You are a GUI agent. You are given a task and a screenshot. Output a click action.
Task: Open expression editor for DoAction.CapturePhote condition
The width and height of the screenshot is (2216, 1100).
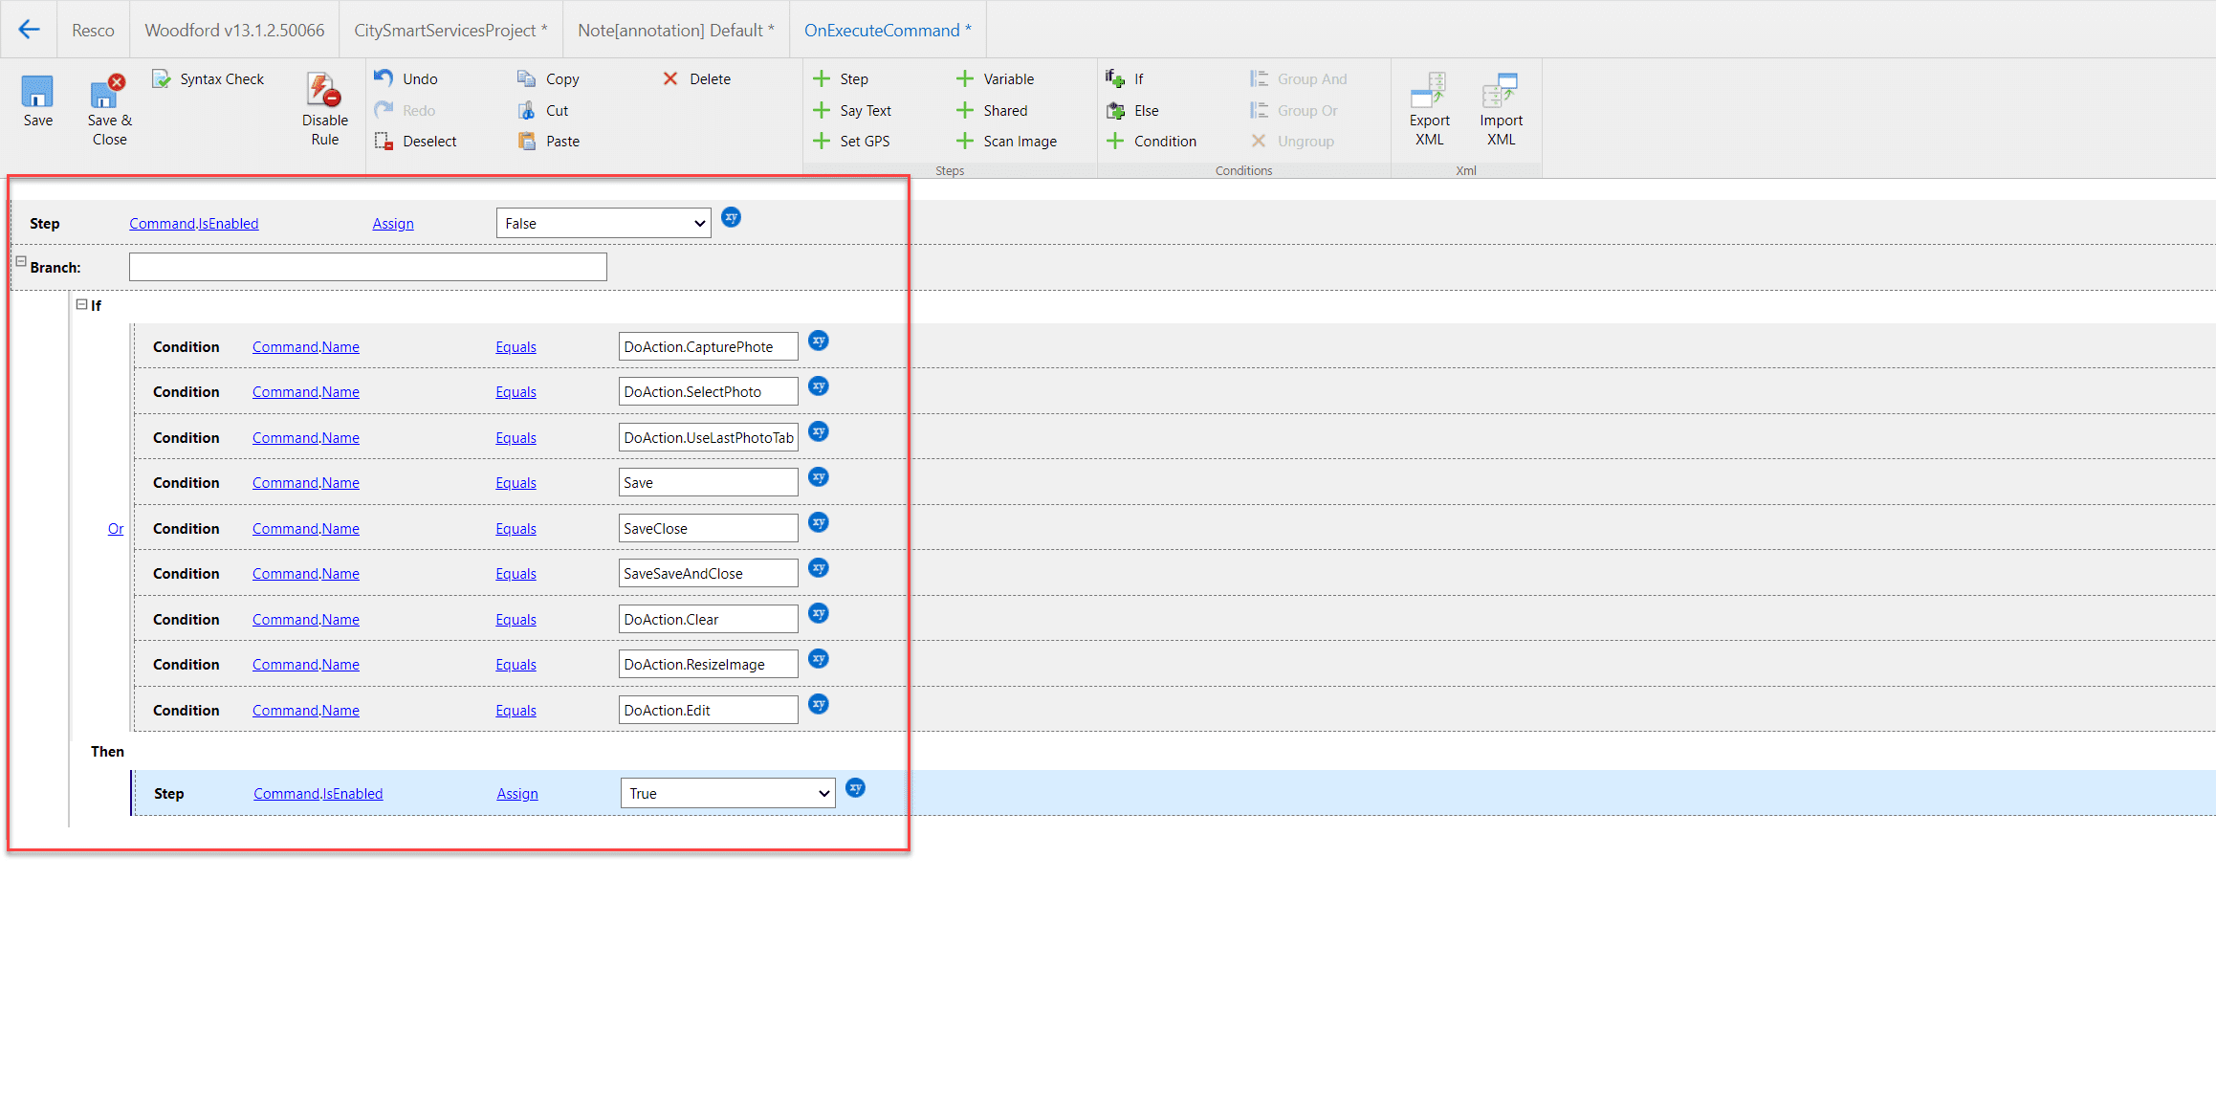coord(818,341)
